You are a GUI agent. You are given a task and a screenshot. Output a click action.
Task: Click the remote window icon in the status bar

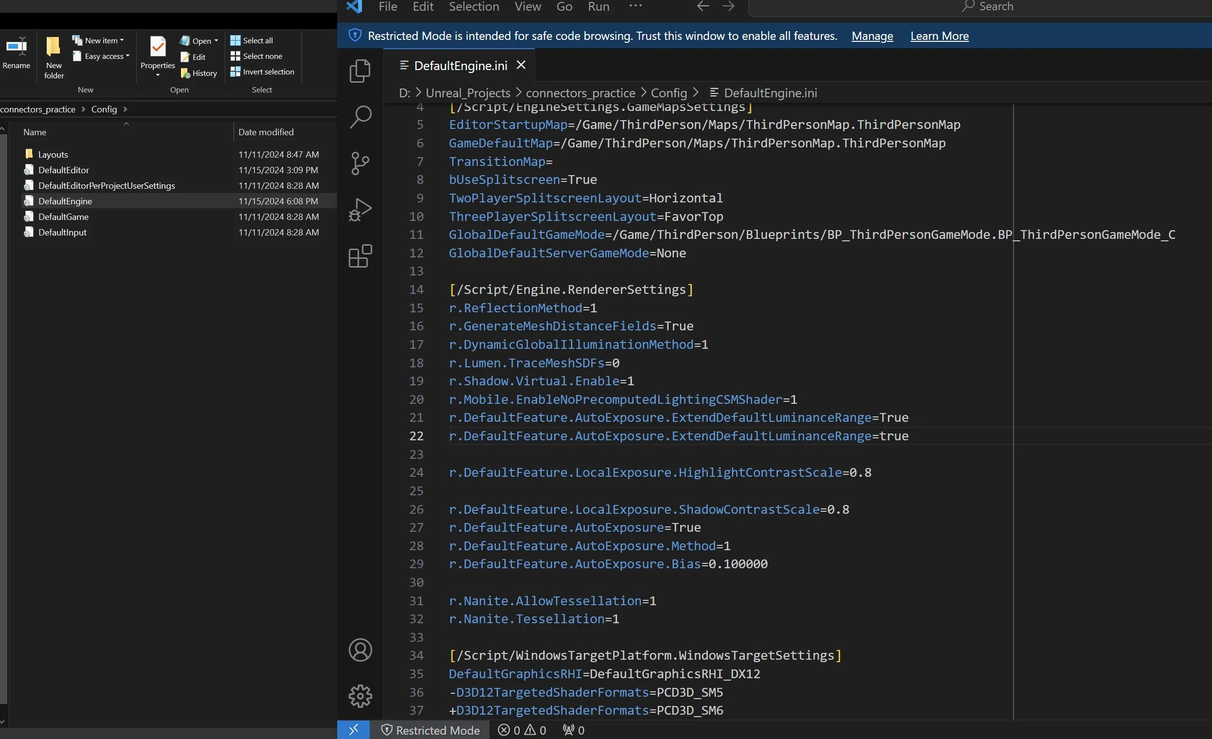(353, 730)
